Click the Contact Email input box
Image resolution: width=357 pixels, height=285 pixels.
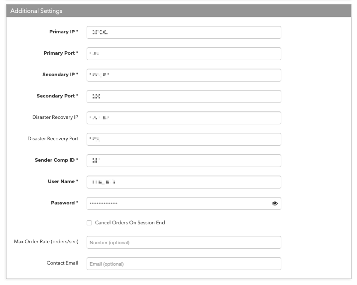tap(184, 264)
